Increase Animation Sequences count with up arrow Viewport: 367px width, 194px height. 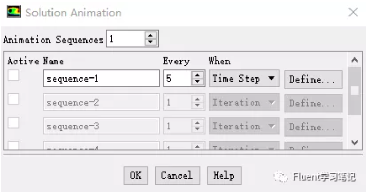(x=150, y=35)
